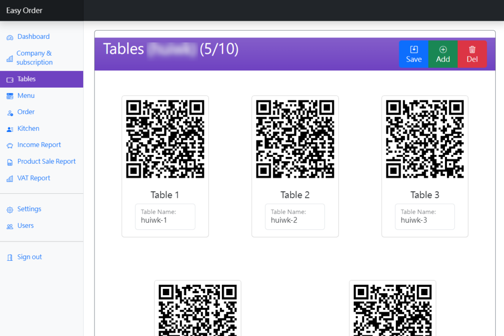Click the Easy Order brand title
This screenshot has width=504, height=336.
pyautogui.click(x=24, y=11)
